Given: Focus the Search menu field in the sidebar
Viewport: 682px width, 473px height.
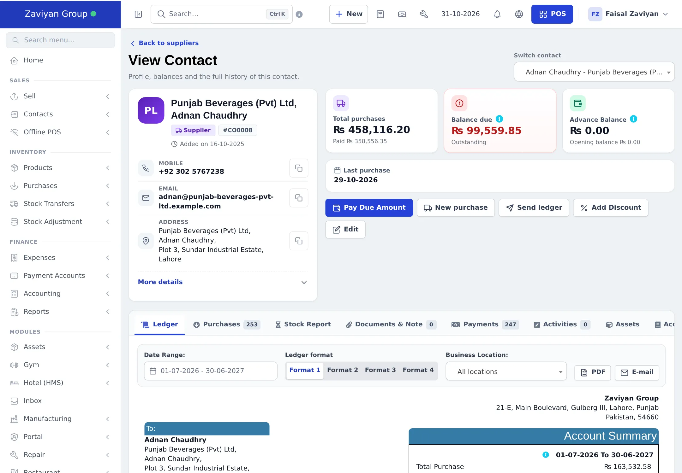Looking at the screenshot, I should click(x=60, y=40).
